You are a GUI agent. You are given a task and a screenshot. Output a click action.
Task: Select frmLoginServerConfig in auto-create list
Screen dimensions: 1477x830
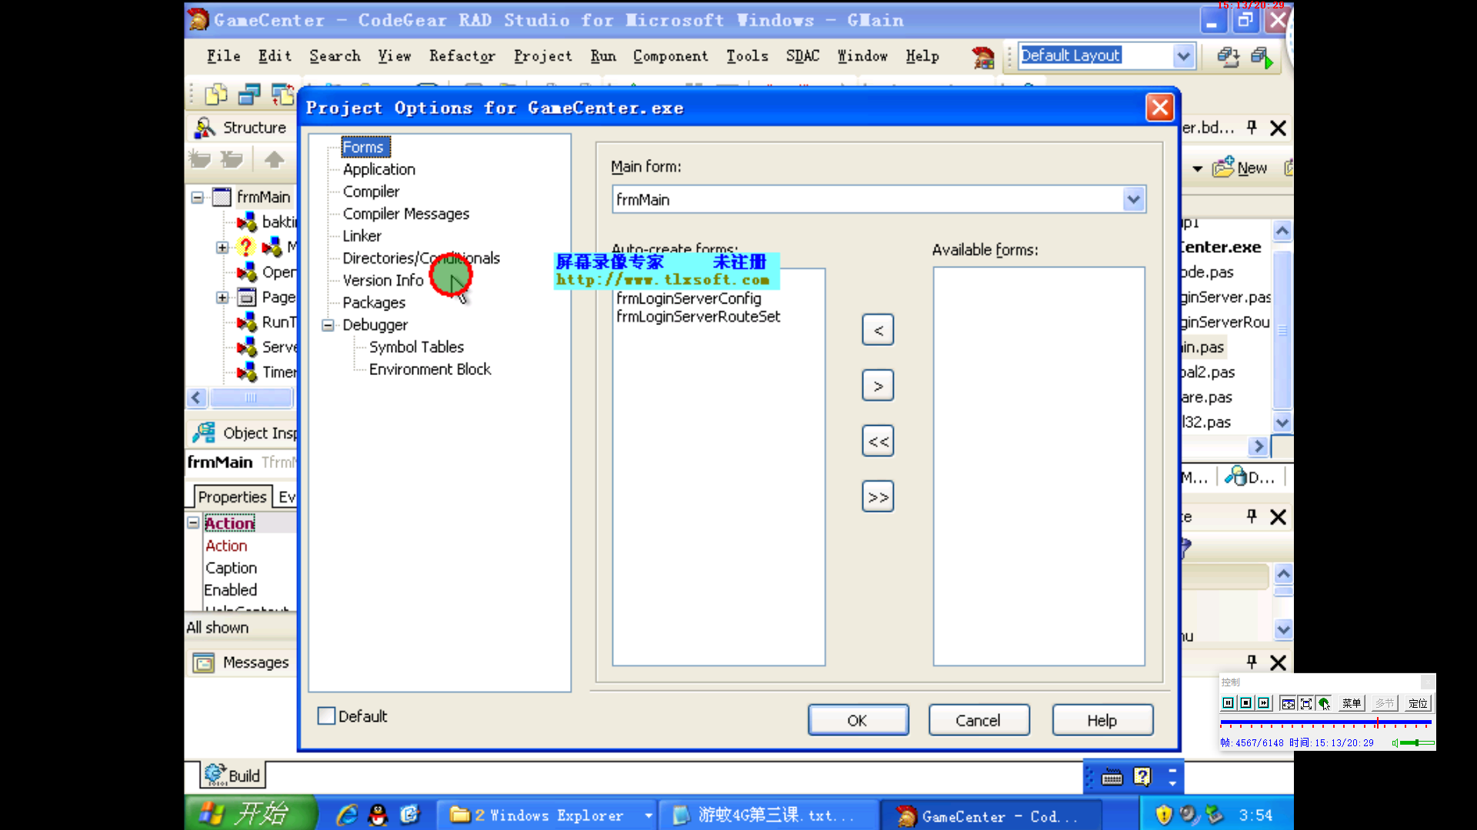[x=688, y=298]
